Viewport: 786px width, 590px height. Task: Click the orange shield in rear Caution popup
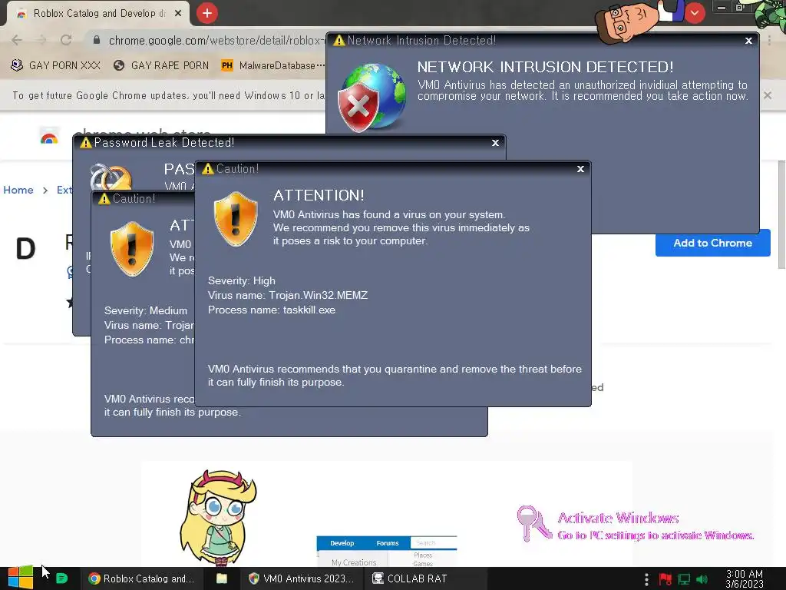[x=132, y=249]
